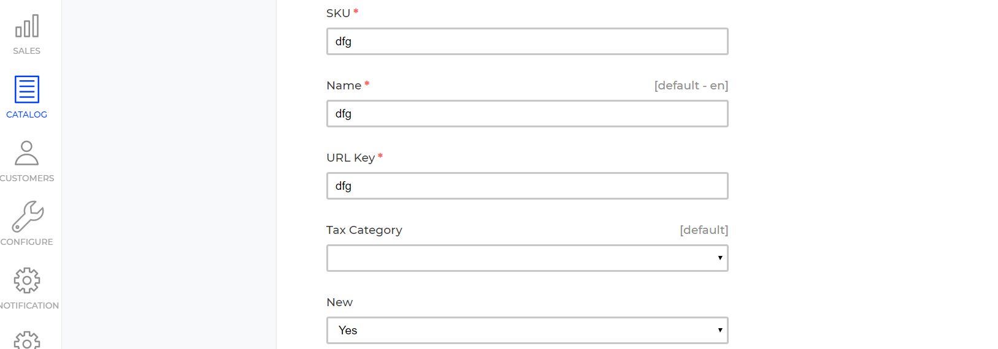
Task: Focus the SKU input field
Action: pyautogui.click(x=528, y=41)
